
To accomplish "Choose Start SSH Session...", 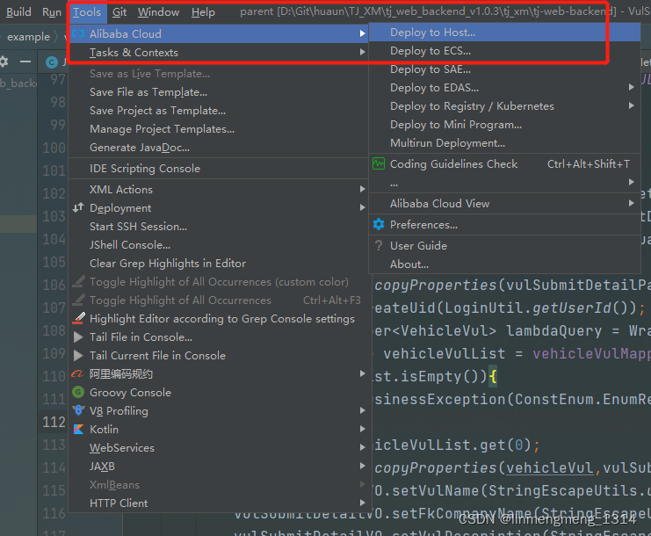I will (219, 227).
